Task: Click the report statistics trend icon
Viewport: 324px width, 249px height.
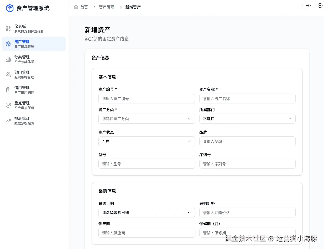Action: coord(8,121)
